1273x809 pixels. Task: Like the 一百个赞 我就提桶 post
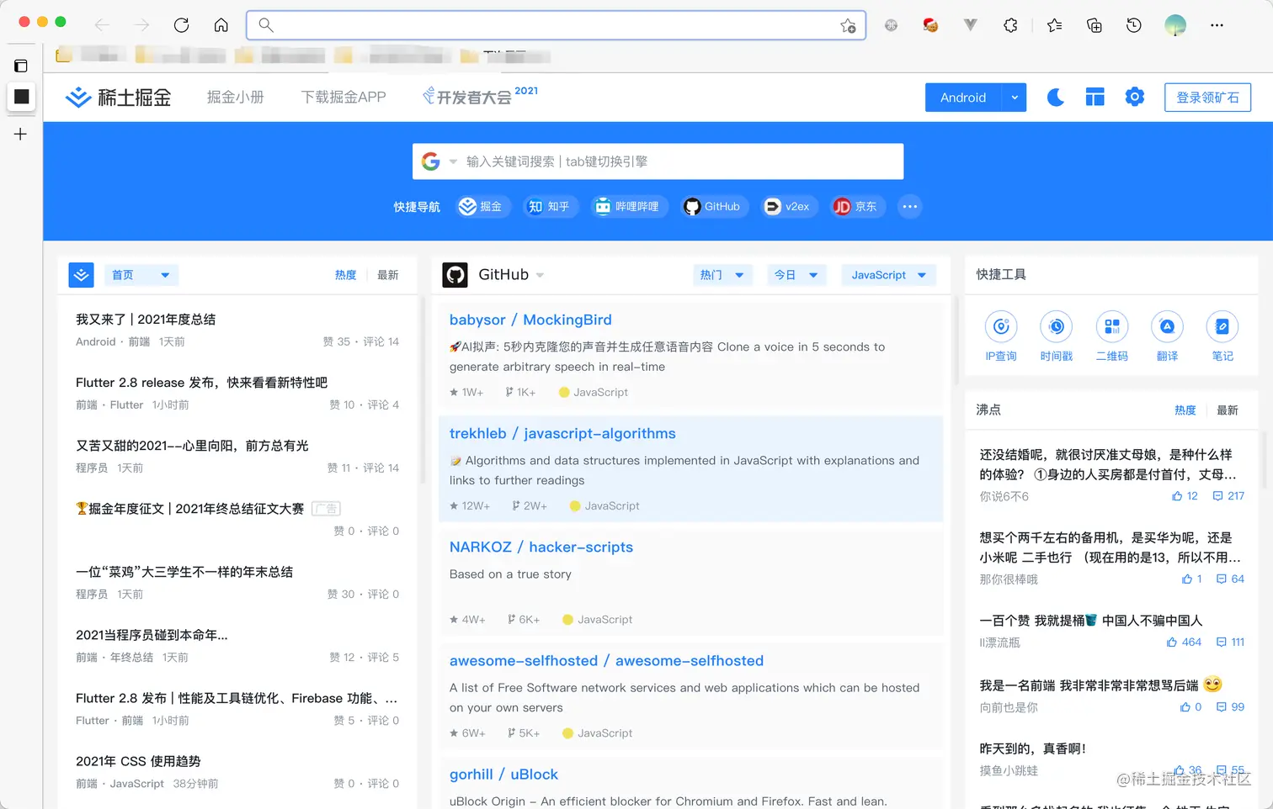click(1184, 642)
